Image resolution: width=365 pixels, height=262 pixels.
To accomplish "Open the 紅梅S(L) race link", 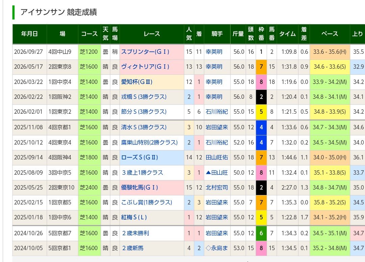I will pos(134,217).
